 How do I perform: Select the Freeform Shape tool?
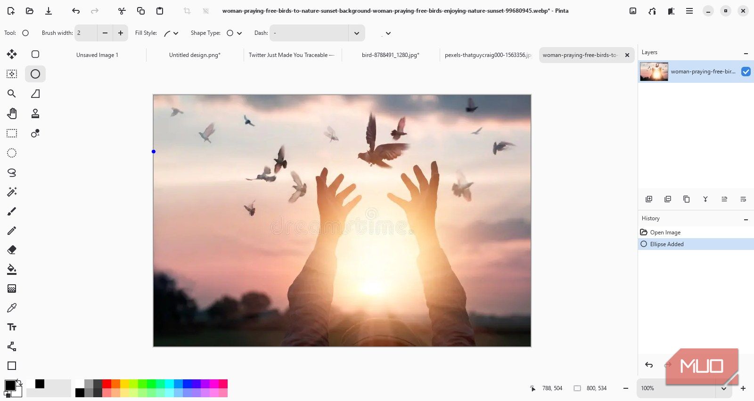[x=35, y=94]
